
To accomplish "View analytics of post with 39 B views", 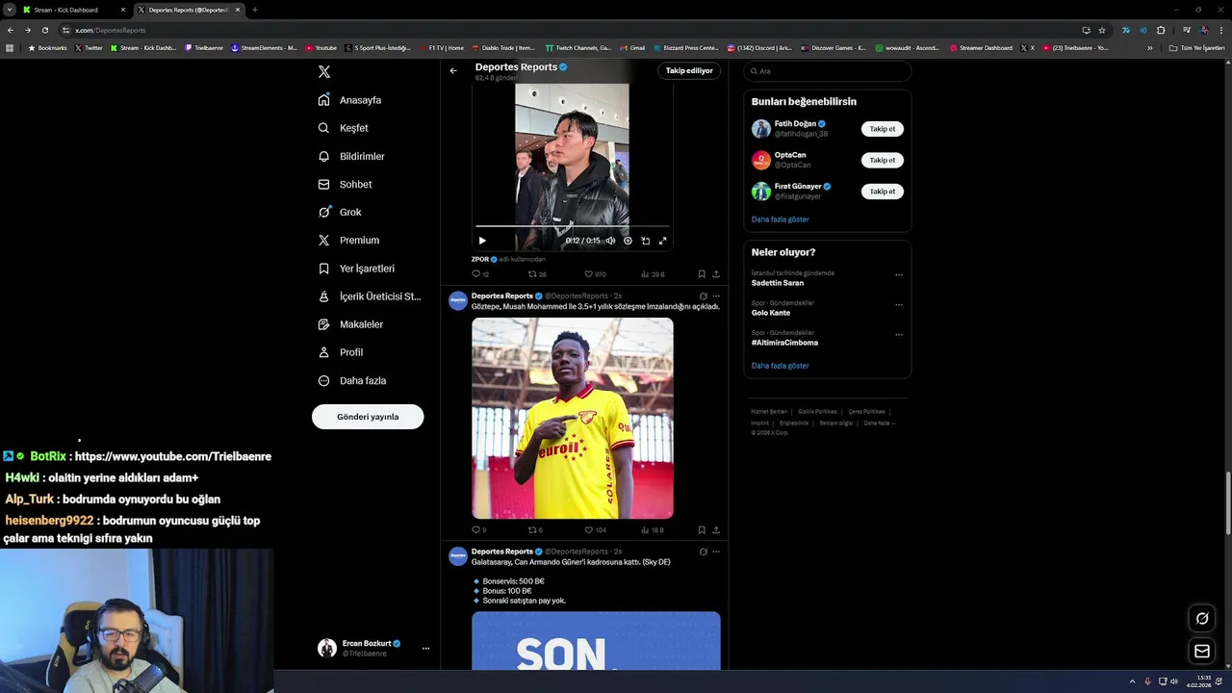I will (653, 274).
